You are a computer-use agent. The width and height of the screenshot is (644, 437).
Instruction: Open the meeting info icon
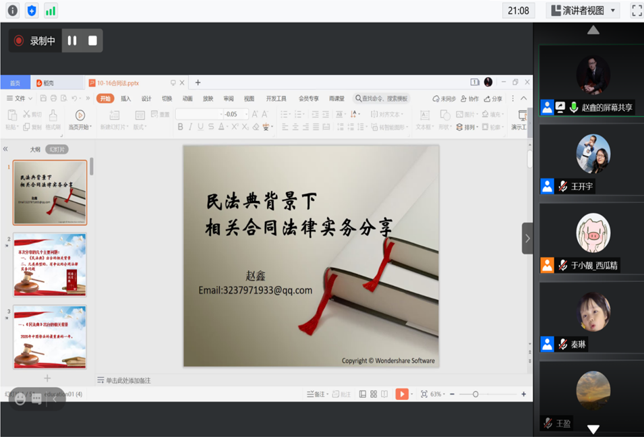[12, 10]
